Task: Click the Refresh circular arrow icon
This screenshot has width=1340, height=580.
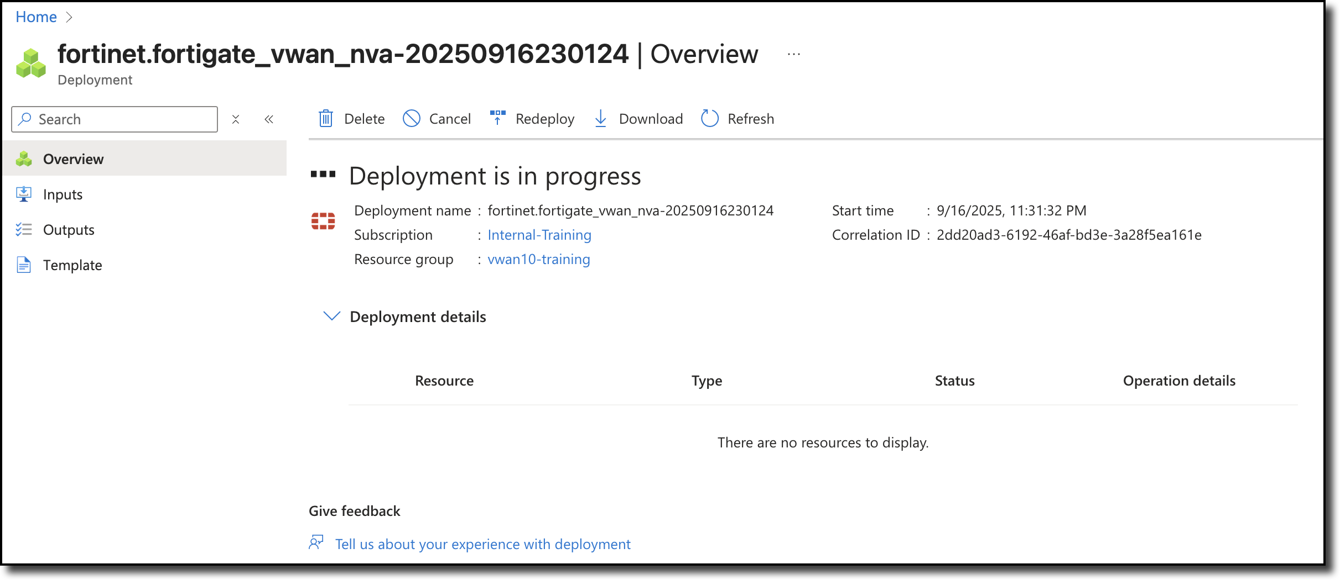Action: coord(709,119)
